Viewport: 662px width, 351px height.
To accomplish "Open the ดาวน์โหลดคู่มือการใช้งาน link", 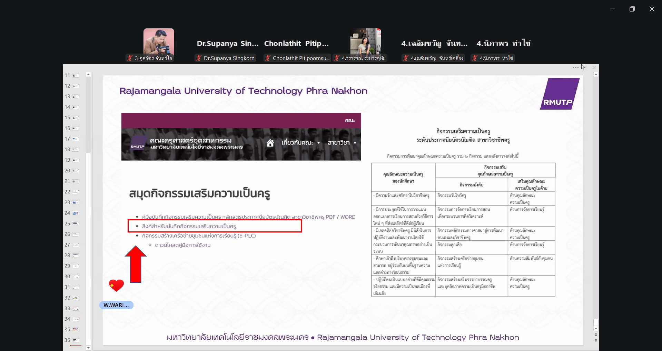I will [x=182, y=245].
